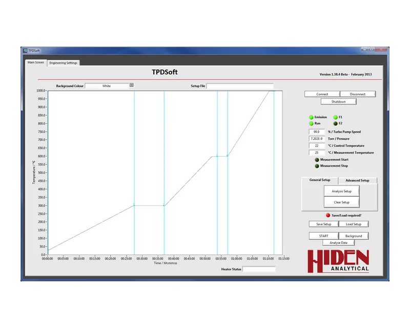Click the Connect button
410x328 pixels.
(x=322, y=94)
